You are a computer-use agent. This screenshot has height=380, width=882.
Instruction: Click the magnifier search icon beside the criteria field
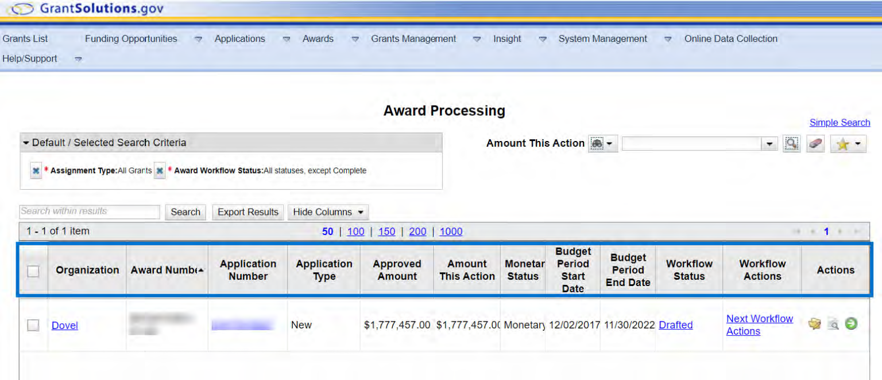point(791,144)
